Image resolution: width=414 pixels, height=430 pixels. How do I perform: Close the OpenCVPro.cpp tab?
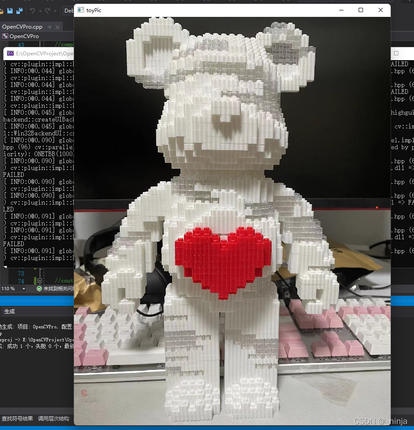[57, 27]
